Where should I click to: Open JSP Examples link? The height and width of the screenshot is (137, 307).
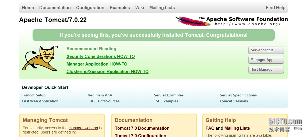click(166, 101)
